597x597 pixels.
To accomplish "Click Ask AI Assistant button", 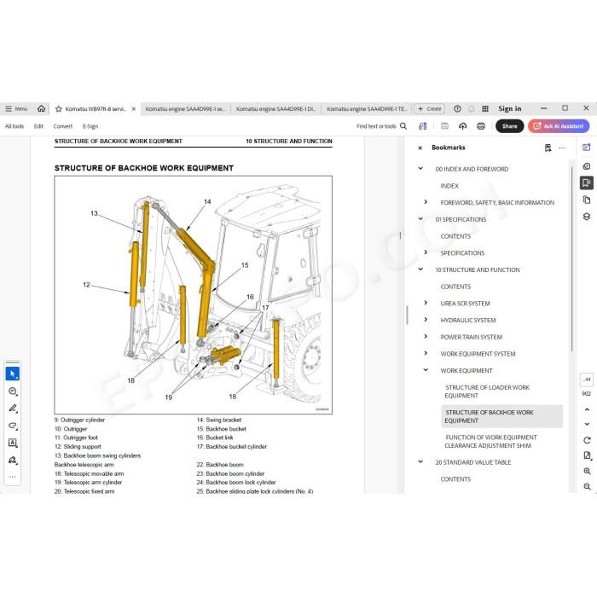I will pos(559,126).
